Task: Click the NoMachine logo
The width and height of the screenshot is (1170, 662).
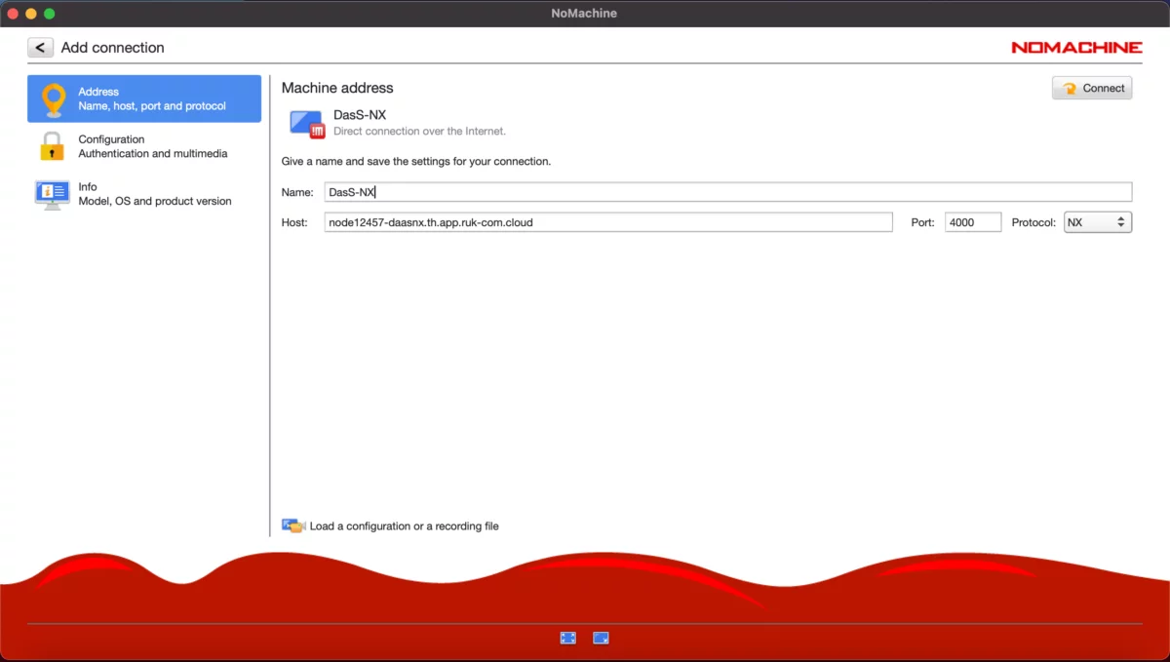Action: click(1076, 47)
